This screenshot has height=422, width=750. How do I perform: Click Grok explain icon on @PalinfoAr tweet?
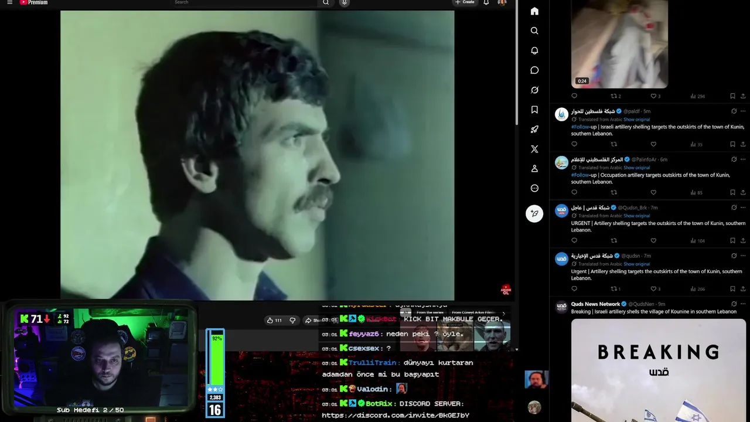coord(734,159)
